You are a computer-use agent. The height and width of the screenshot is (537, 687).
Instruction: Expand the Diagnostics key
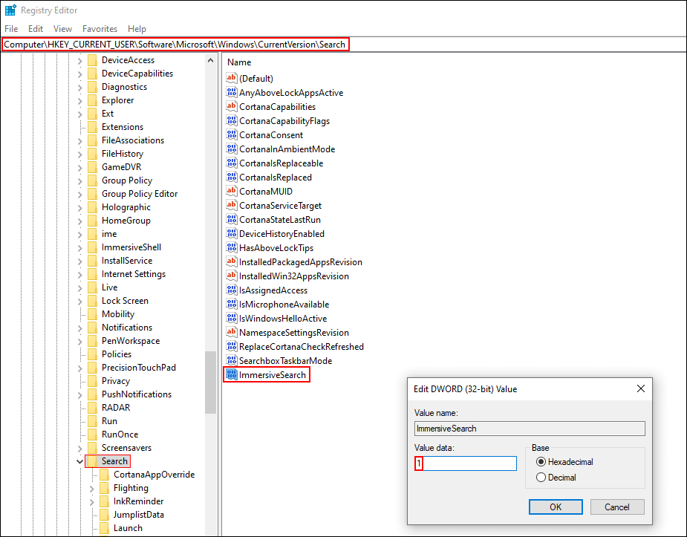79,87
